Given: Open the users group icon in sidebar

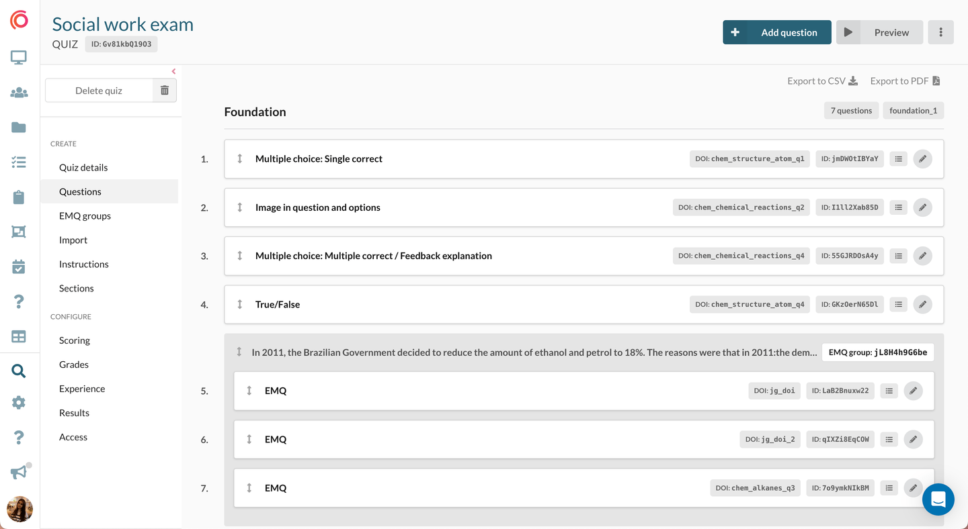Looking at the screenshot, I should (x=19, y=93).
